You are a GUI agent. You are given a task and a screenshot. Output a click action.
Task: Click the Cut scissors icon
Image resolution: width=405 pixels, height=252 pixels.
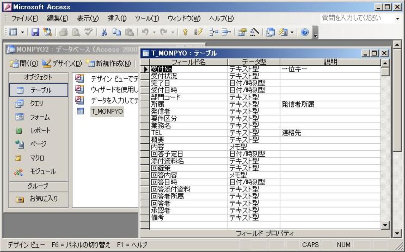pos(104,32)
